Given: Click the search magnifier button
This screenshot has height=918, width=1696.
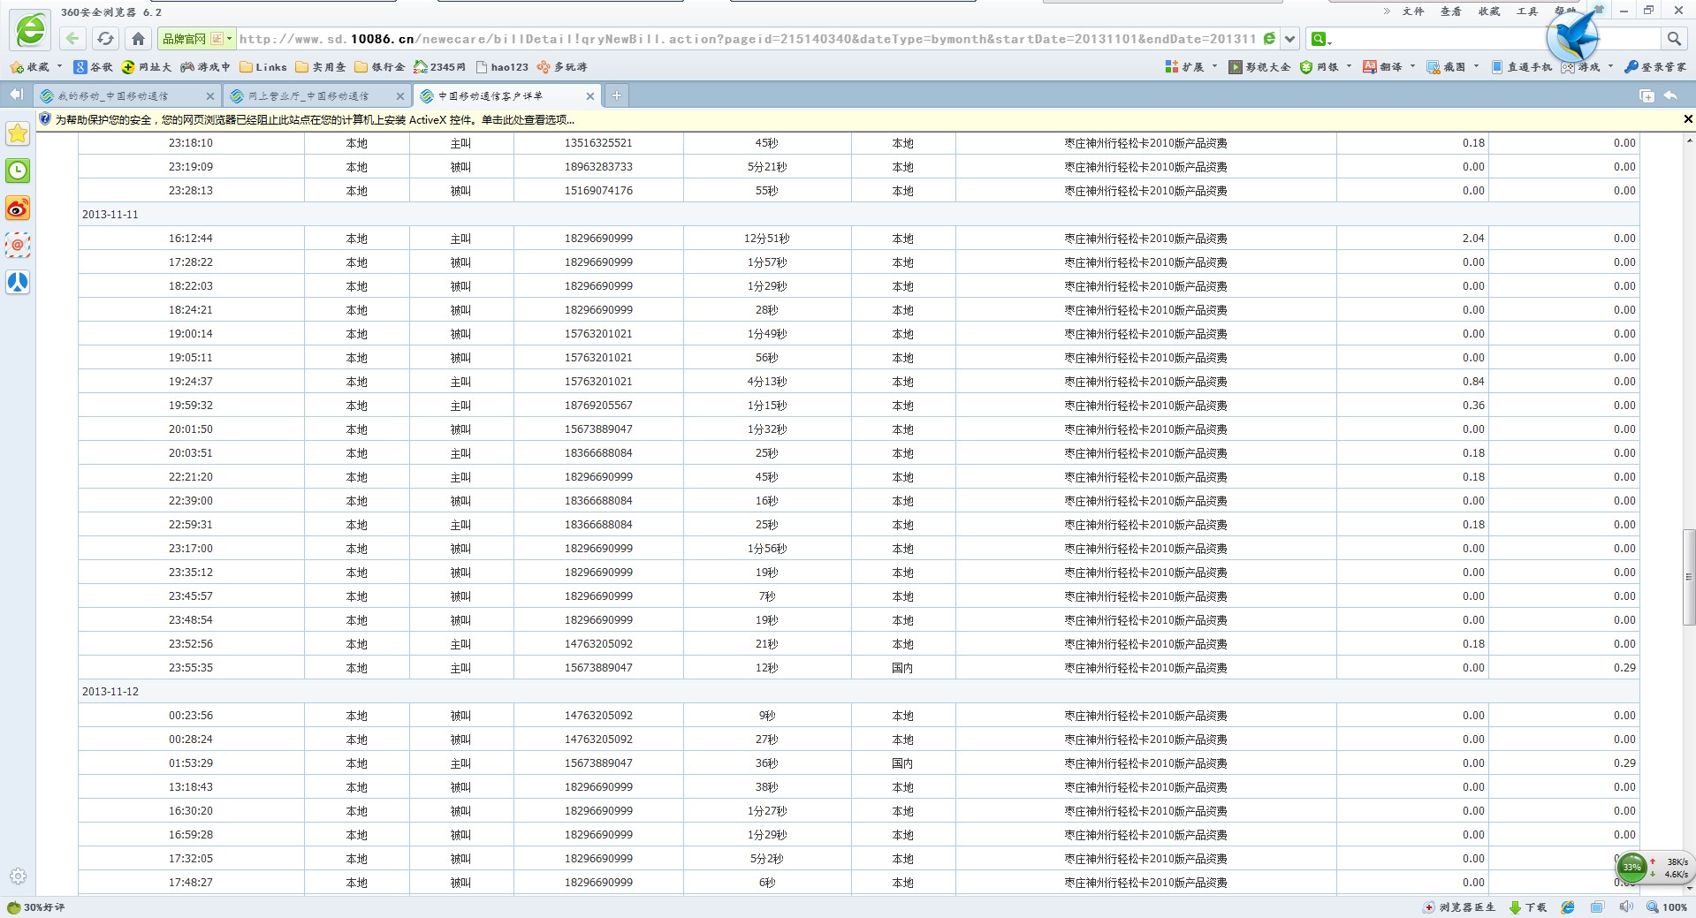Looking at the screenshot, I should [x=1674, y=39].
